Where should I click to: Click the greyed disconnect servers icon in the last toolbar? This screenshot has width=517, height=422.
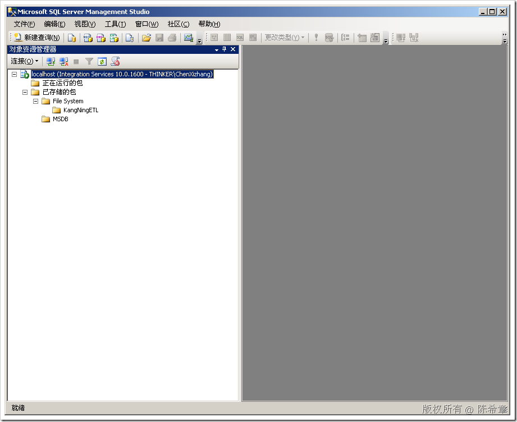pyautogui.click(x=414, y=38)
